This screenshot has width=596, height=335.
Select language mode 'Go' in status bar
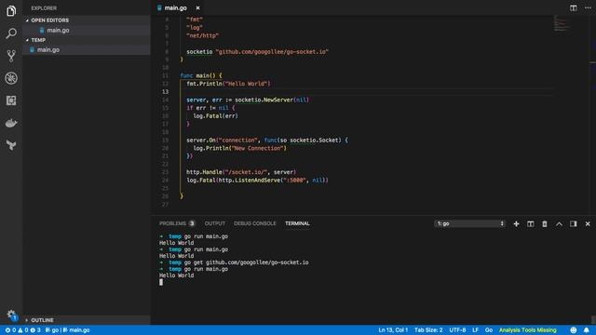(489, 330)
